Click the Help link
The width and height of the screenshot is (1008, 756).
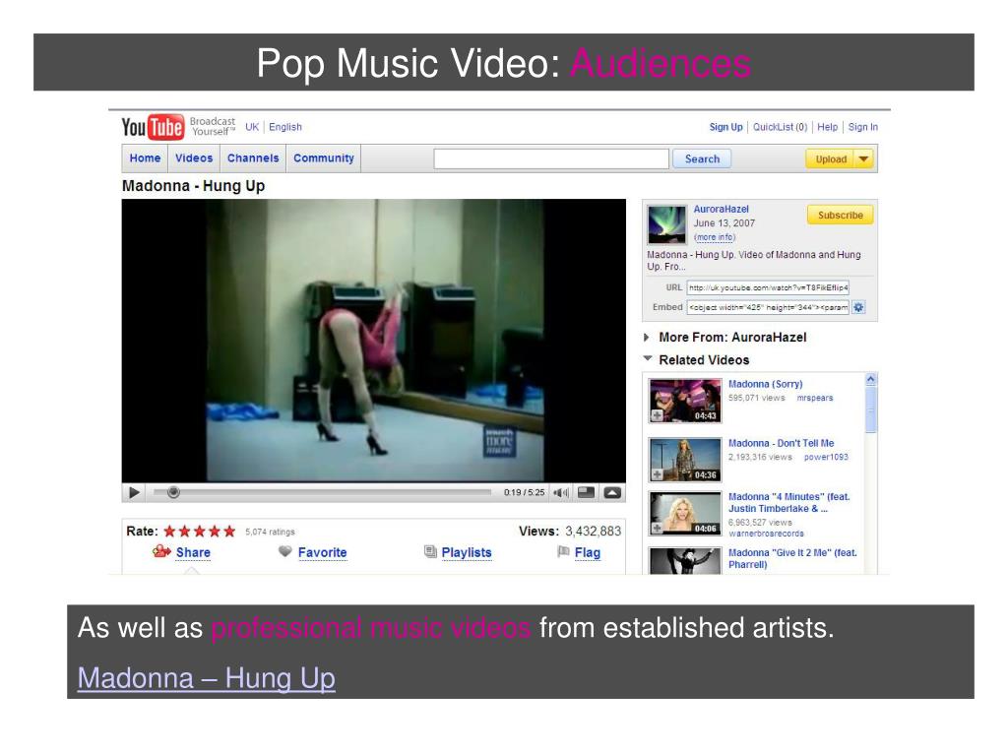coord(827,127)
